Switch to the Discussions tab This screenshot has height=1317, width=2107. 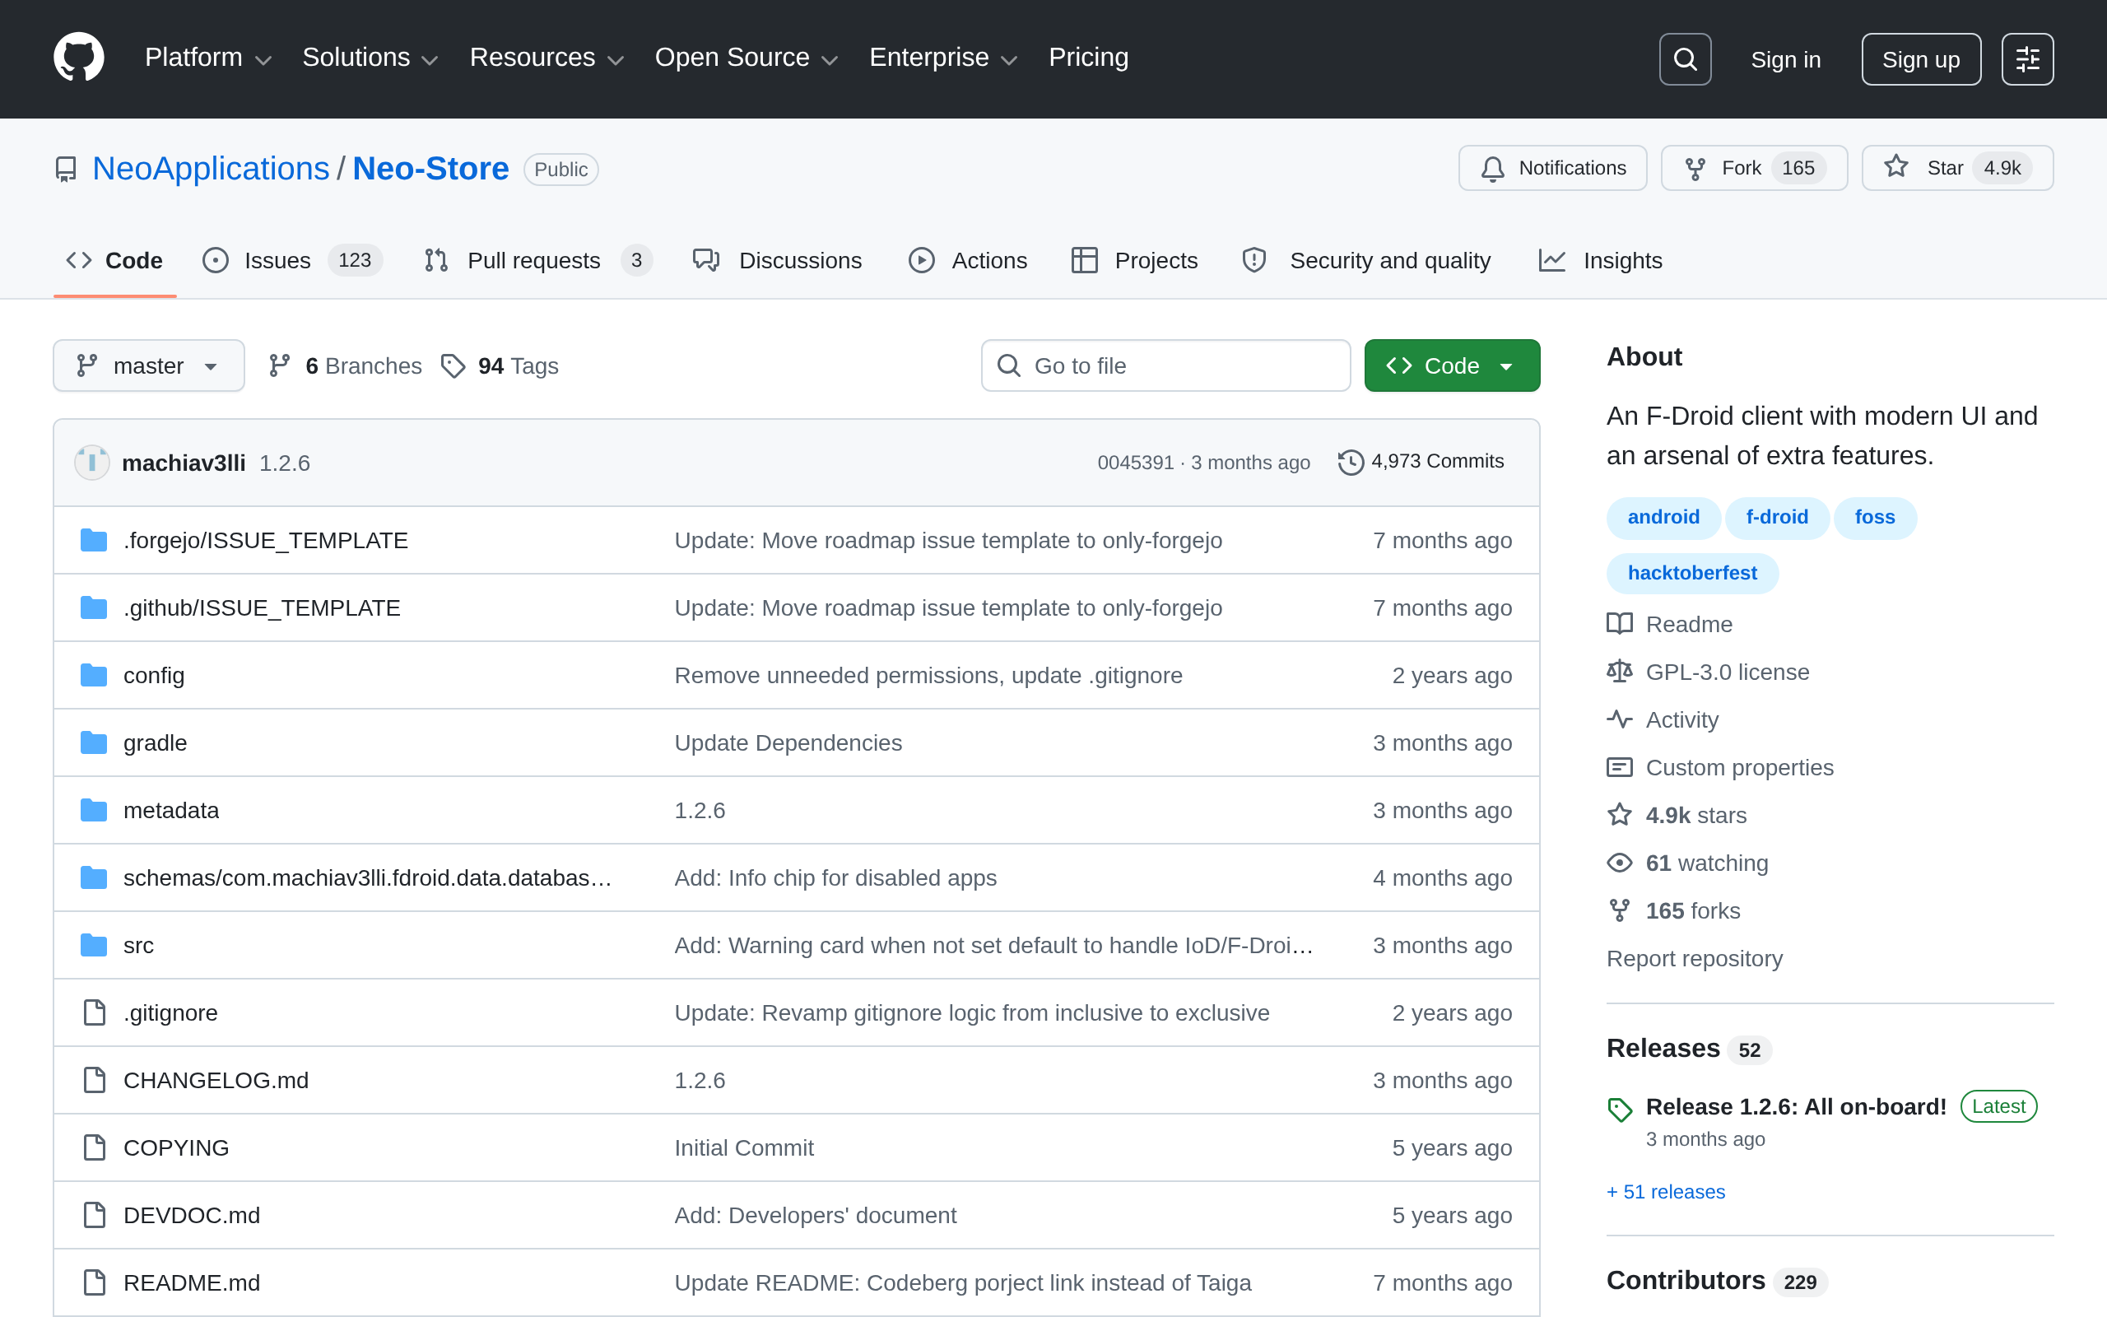point(777,260)
